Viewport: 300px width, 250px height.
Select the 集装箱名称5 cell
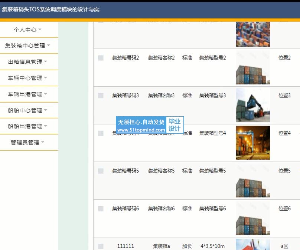161,171
